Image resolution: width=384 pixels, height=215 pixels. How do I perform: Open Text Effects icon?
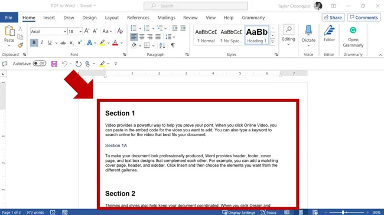click(x=90, y=43)
